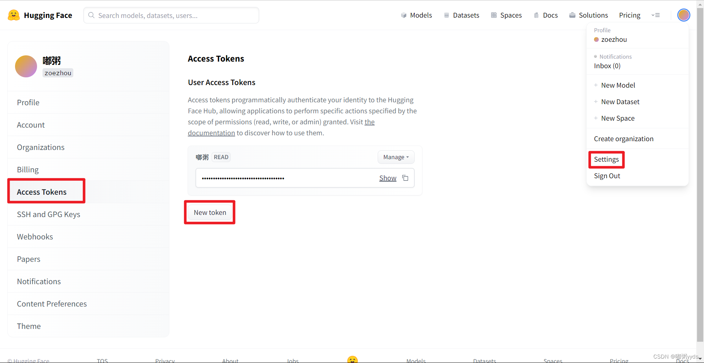The image size is (704, 363).
Task: Open Settings from user menu
Action: 606,159
